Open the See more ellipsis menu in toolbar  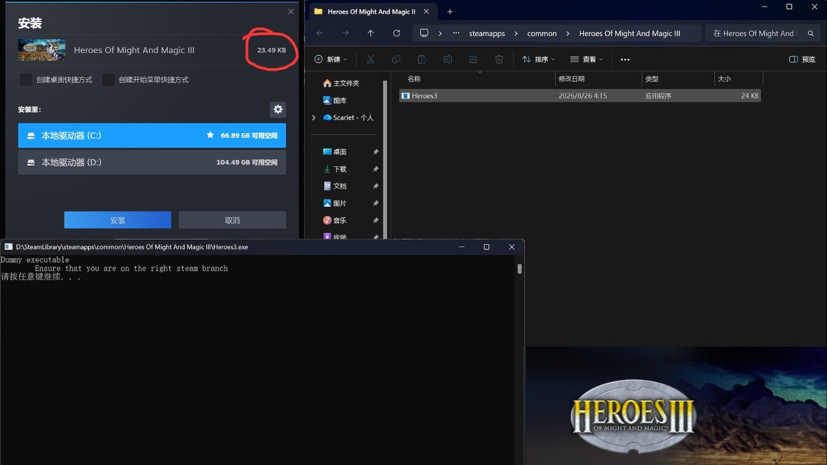625,59
